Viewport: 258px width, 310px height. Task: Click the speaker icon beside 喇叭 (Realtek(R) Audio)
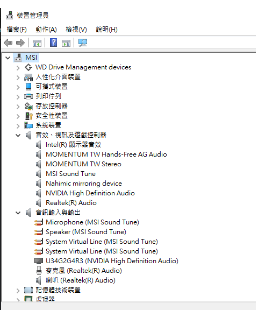(39, 280)
